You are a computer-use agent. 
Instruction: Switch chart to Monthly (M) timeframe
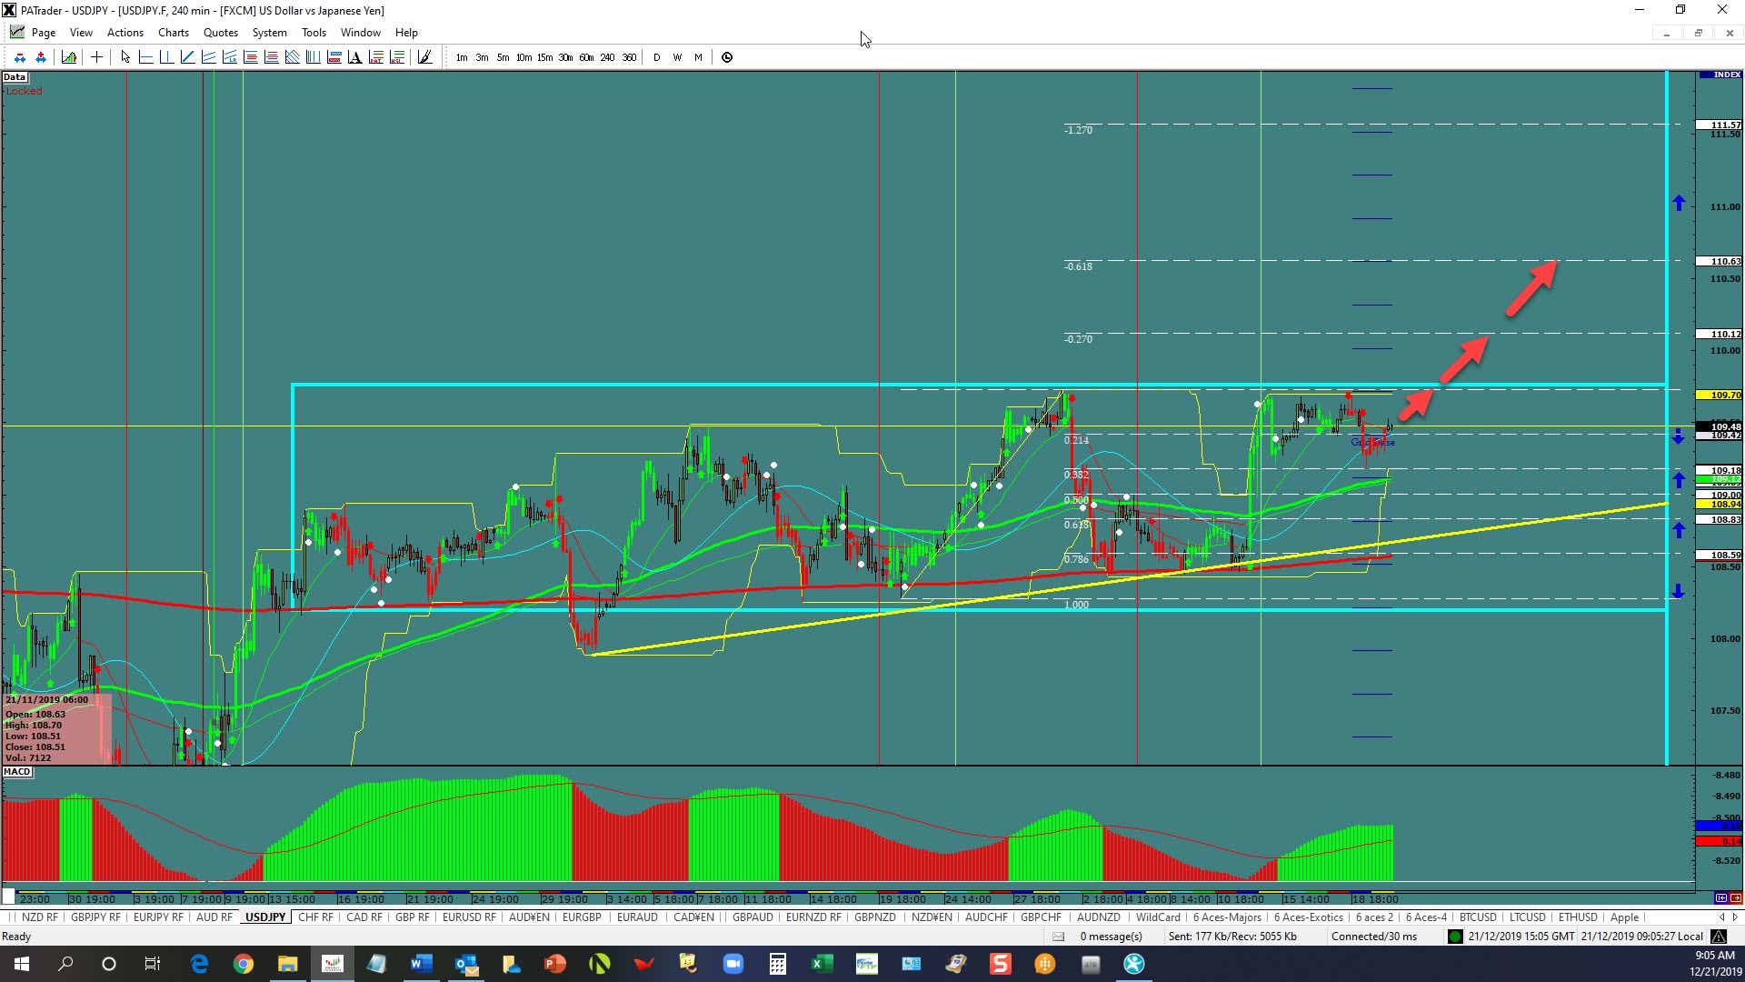698,57
